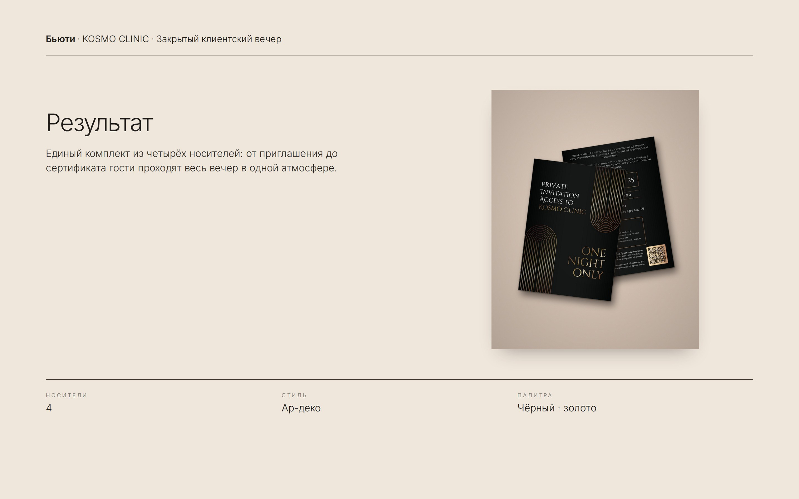799x499 pixels.
Task: Click 'PRIVATE INVITATION ACCESS TO' on the card
Action: point(559,193)
